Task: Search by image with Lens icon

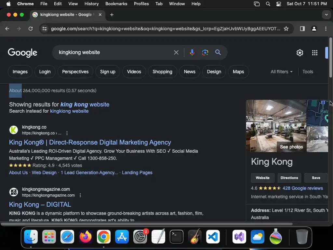Action: (x=205, y=52)
